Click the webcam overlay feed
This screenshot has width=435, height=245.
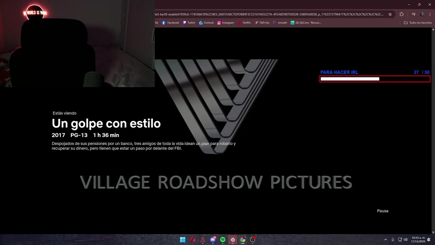(77, 44)
